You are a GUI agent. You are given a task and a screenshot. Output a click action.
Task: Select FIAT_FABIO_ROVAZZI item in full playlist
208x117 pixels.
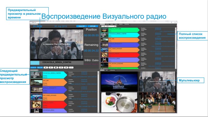[124, 50]
